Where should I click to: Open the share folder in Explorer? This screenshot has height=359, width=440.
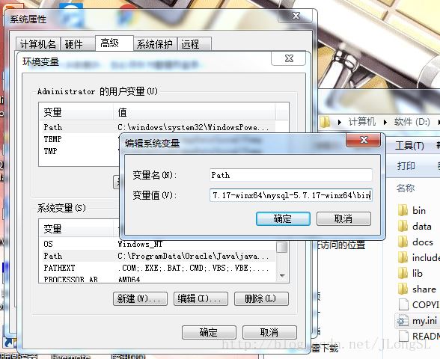coord(417,289)
